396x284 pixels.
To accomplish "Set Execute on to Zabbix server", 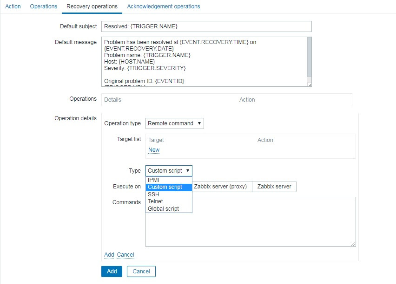I will [x=274, y=187].
